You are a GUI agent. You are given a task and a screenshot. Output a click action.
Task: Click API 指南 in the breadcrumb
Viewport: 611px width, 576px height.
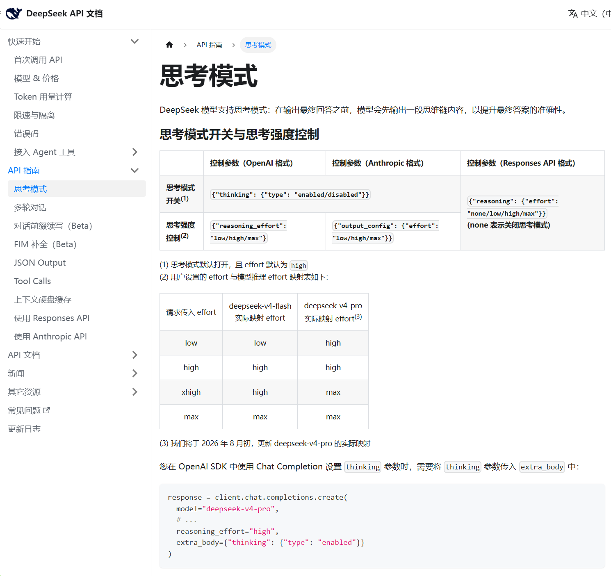(210, 45)
